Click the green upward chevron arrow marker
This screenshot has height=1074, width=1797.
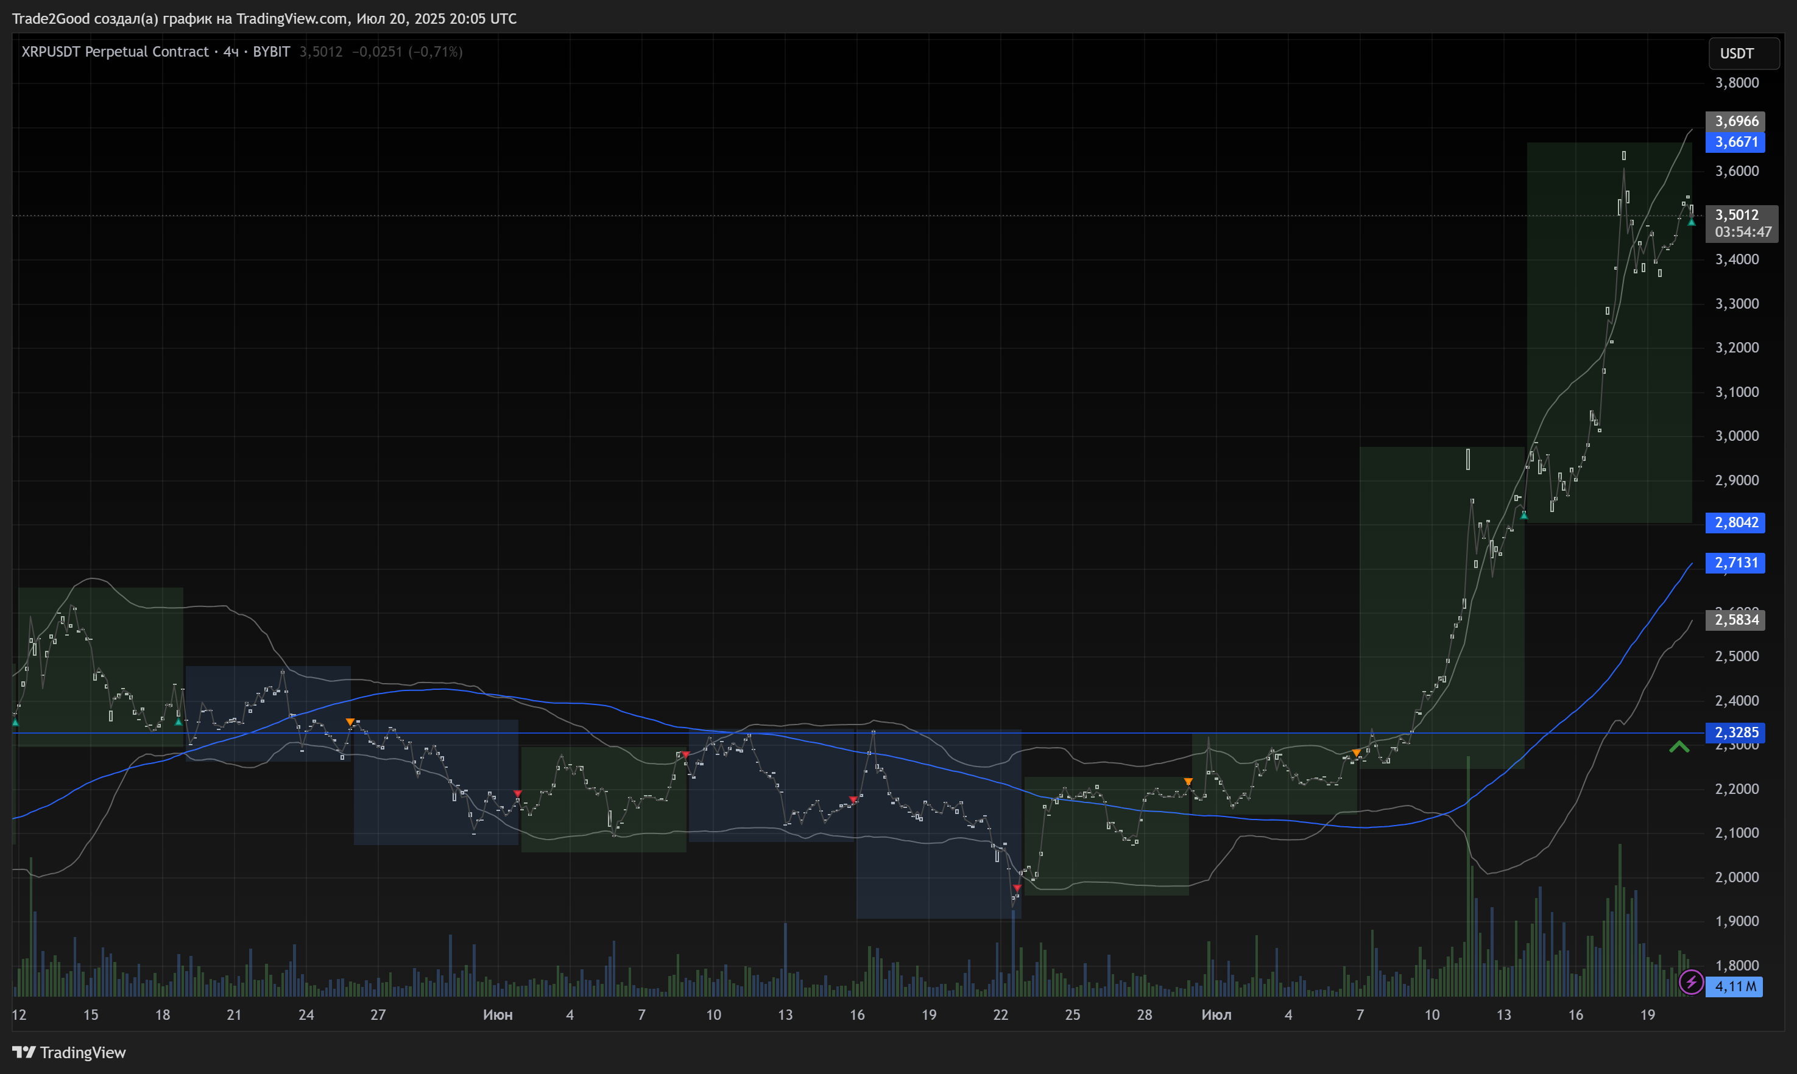click(1679, 748)
